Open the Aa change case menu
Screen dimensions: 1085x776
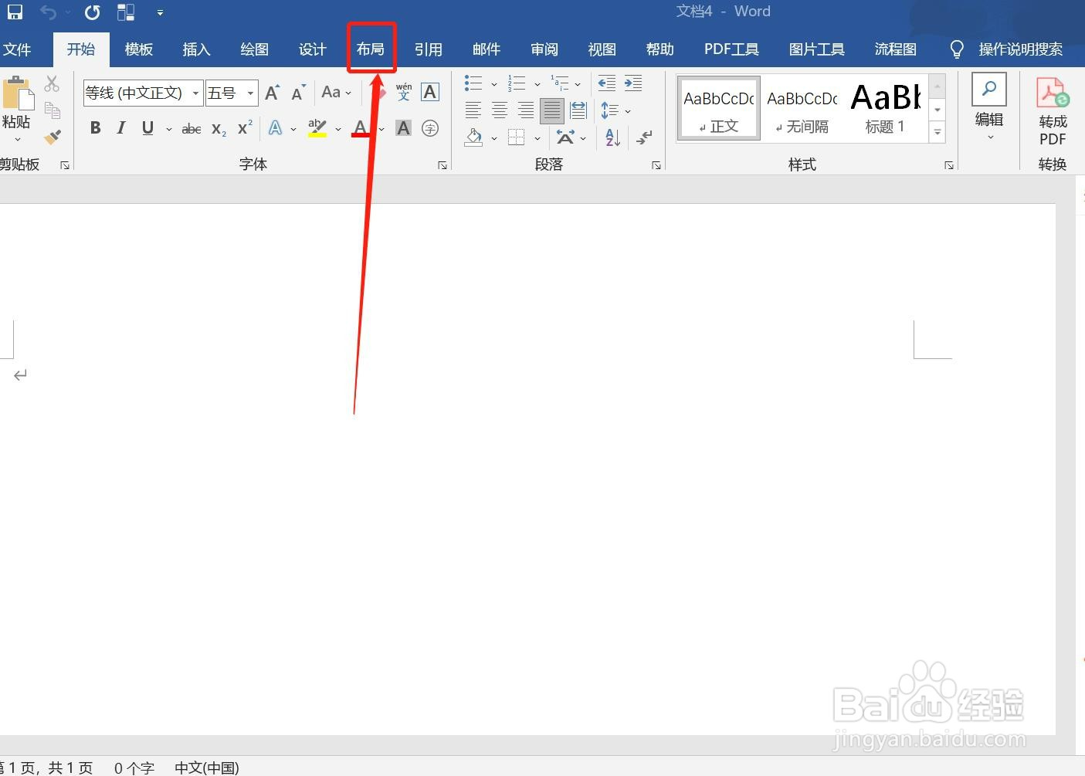coord(336,93)
